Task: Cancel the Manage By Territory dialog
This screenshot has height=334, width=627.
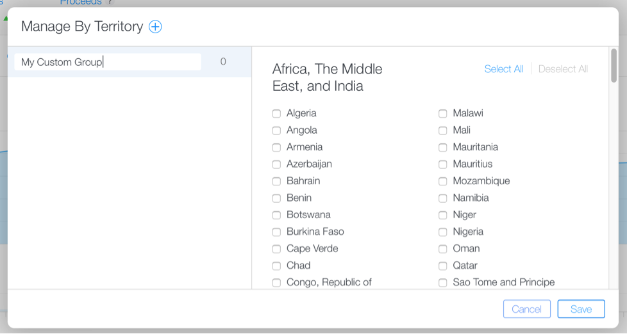Action: point(526,309)
